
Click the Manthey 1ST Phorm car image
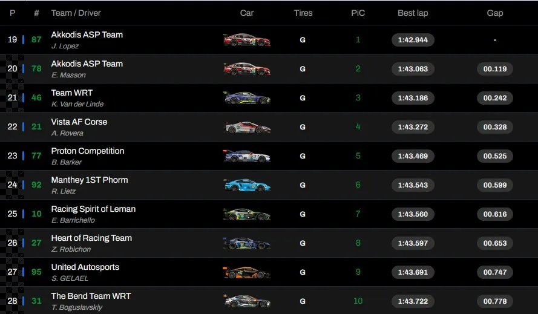point(246,185)
